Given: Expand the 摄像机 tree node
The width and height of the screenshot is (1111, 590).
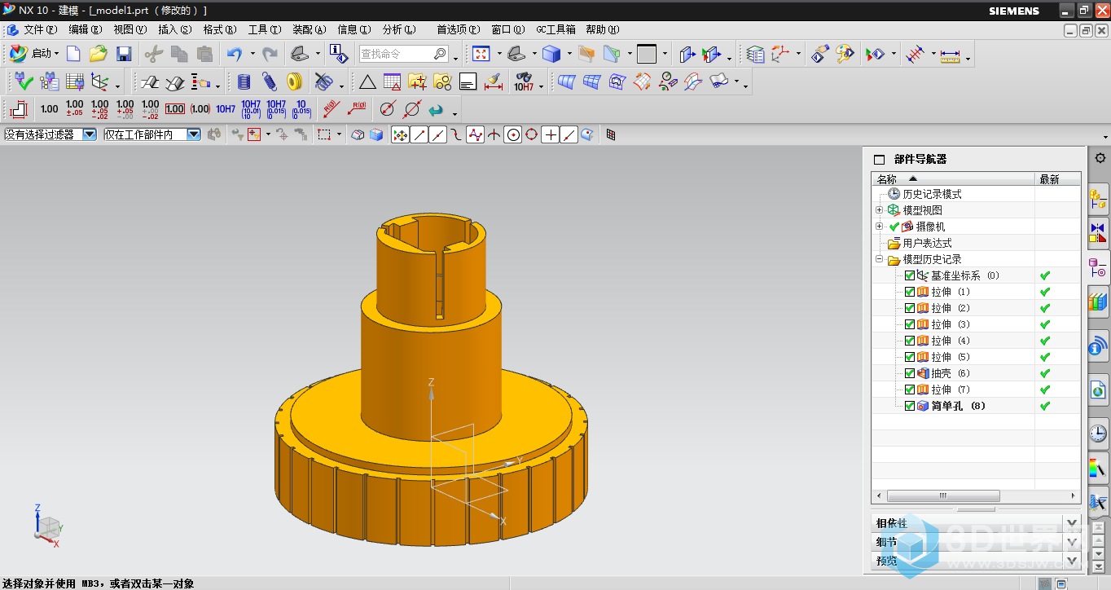Looking at the screenshot, I should click(x=880, y=227).
